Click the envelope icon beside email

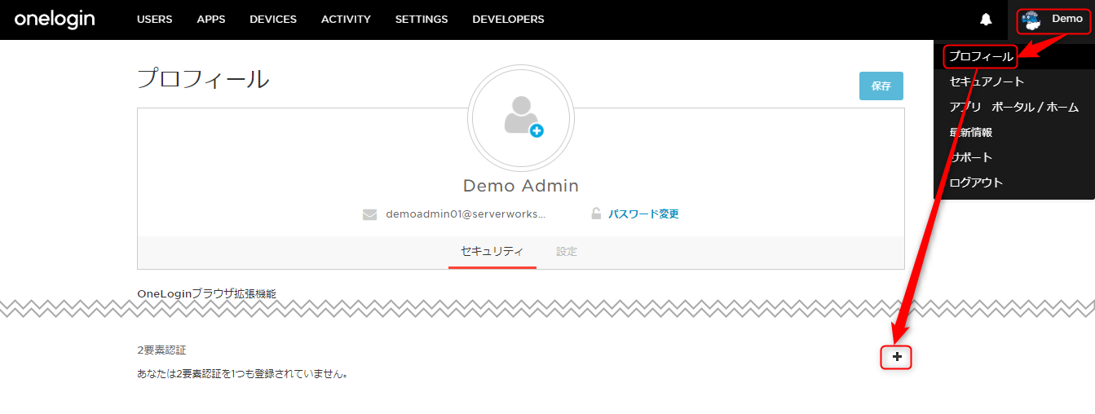click(370, 214)
